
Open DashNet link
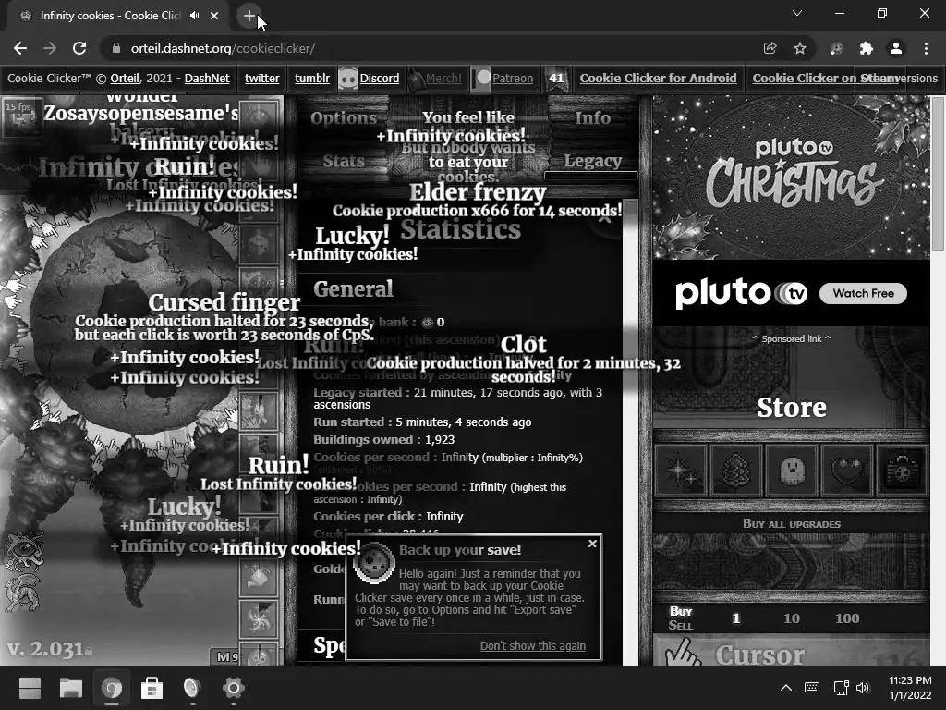207,78
